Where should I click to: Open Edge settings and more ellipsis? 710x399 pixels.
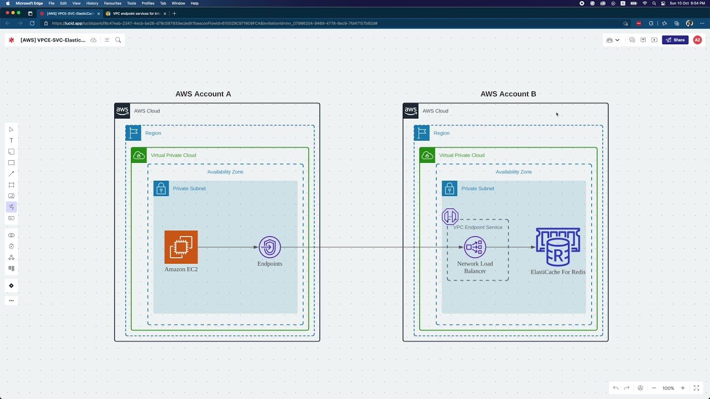point(702,23)
